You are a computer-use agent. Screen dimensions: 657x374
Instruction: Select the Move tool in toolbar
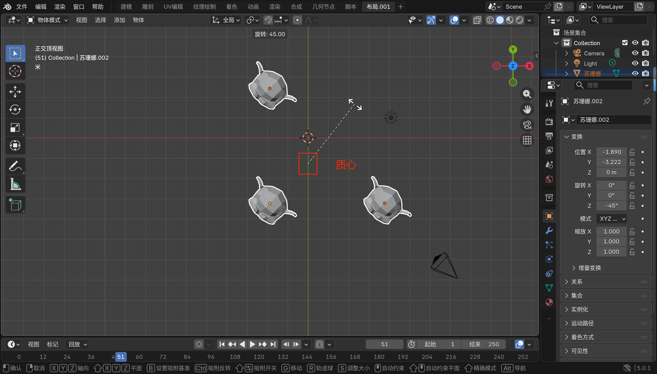15,92
